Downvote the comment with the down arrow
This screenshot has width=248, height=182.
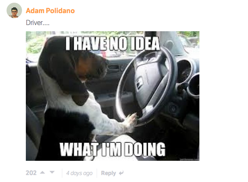(x=52, y=172)
